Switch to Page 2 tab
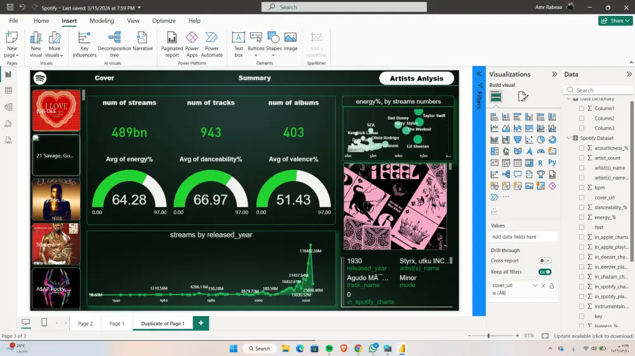This screenshot has width=635, height=356. (85, 323)
